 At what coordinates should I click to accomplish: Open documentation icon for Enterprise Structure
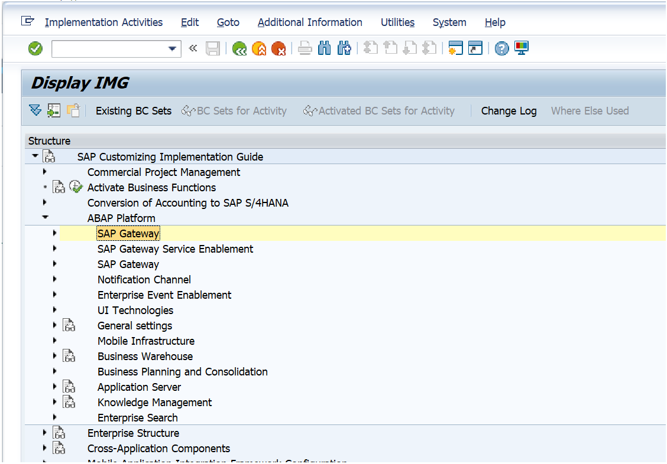59,433
